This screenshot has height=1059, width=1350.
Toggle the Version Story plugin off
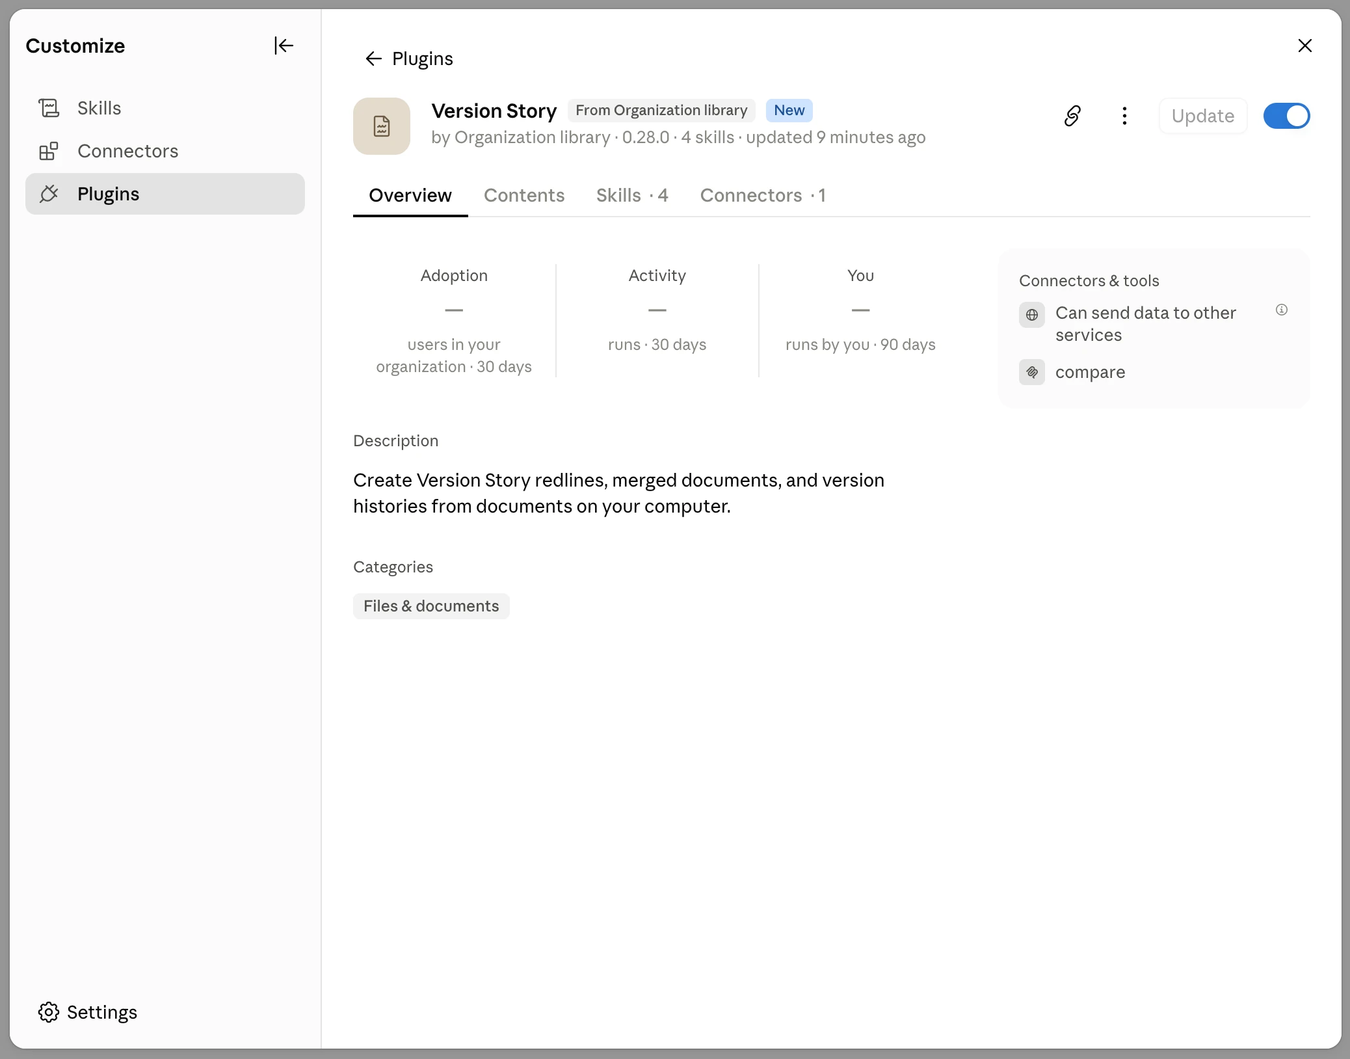pos(1286,116)
